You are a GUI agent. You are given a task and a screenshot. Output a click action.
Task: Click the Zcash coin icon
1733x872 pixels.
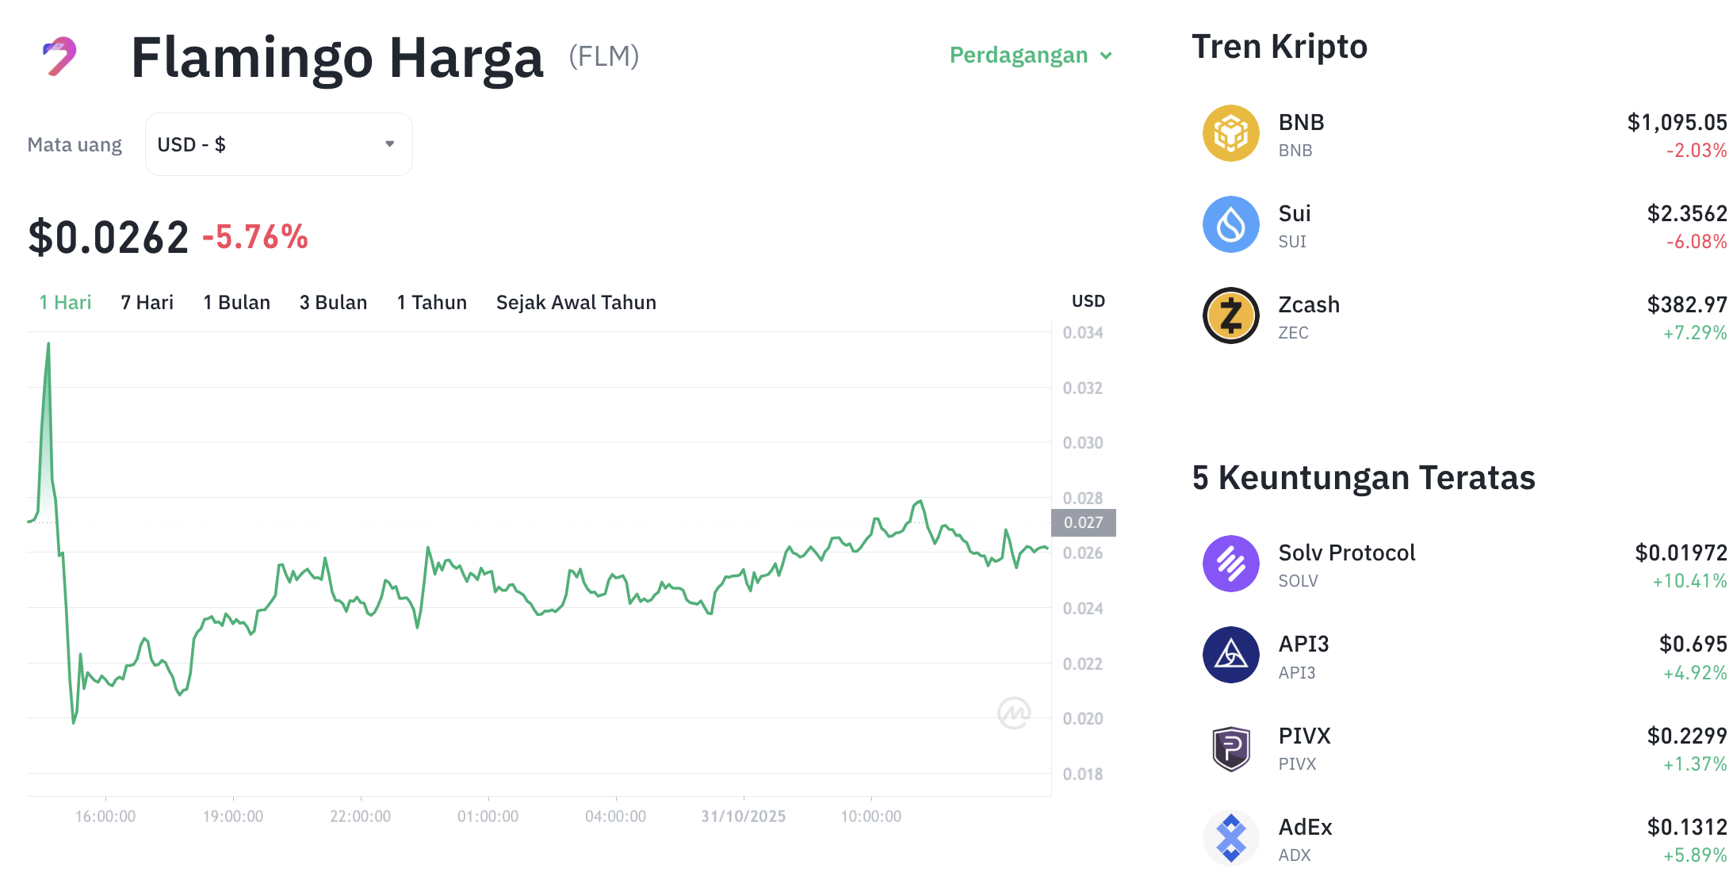click(1230, 316)
